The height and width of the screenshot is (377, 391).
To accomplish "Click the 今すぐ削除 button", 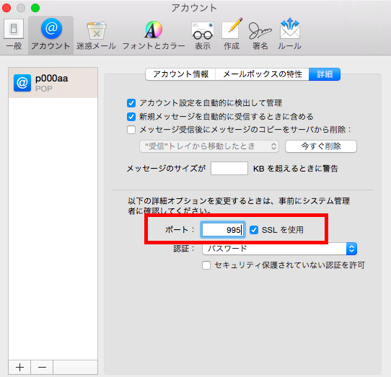I will point(321,146).
